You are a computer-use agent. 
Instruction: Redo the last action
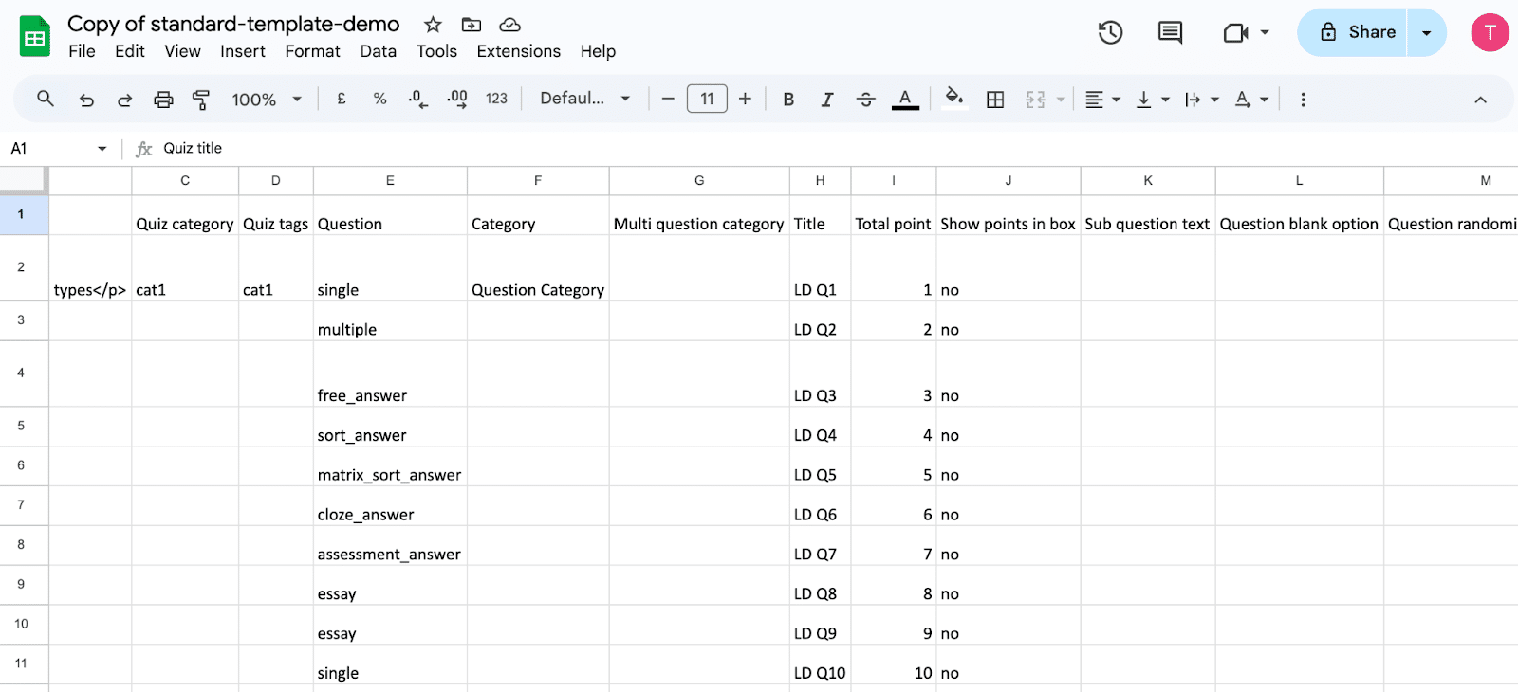pos(124,100)
